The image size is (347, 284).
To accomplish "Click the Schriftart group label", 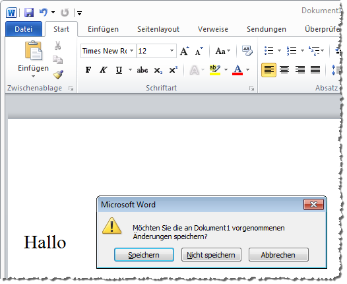I will click(x=161, y=88).
